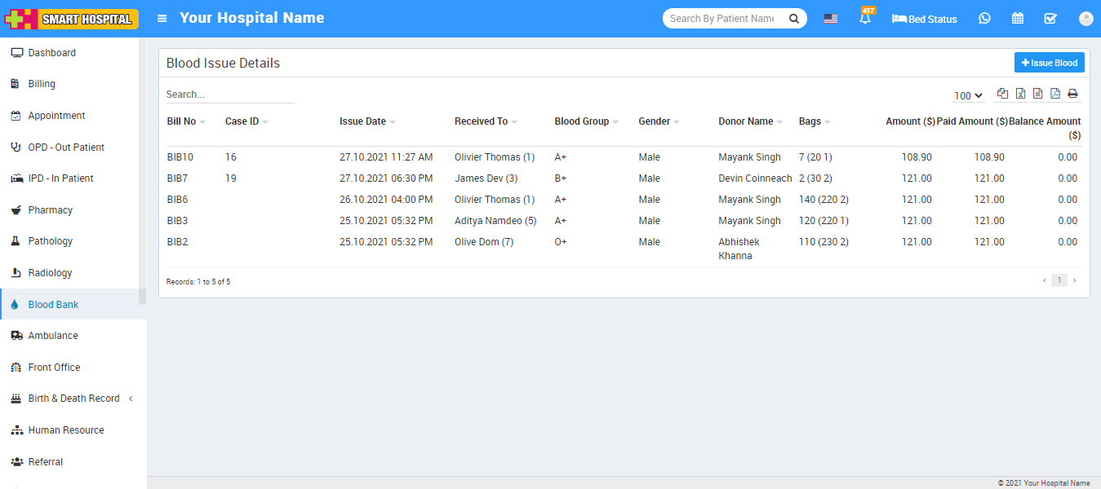Open Bed Status link
The width and height of the screenshot is (1101, 489).
pyautogui.click(x=924, y=19)
